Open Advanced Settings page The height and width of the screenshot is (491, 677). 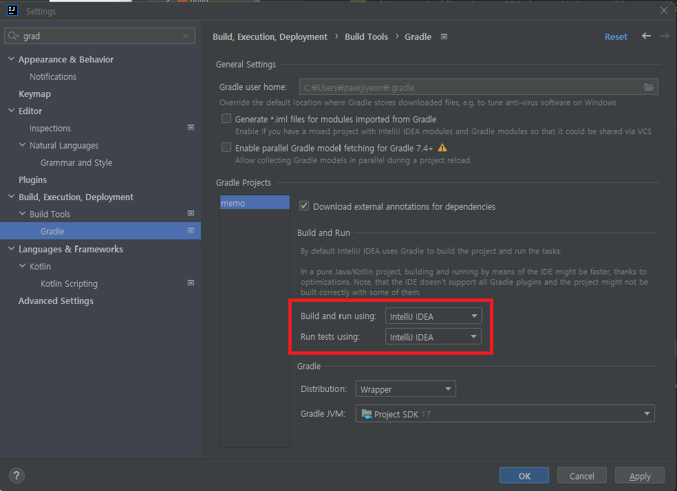56,301
